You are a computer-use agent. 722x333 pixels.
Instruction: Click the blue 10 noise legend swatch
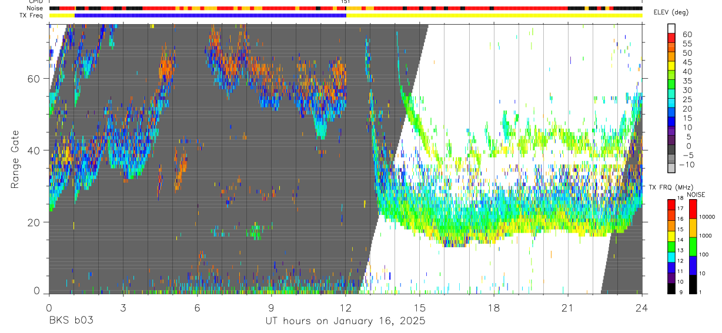(693, 265)
